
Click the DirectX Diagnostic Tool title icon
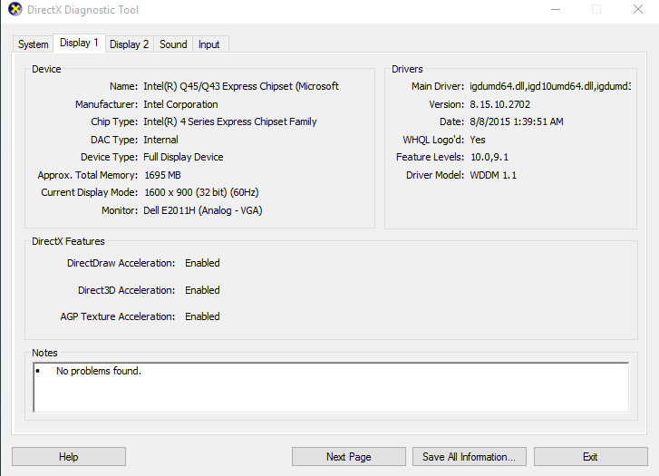click(15, 9)
